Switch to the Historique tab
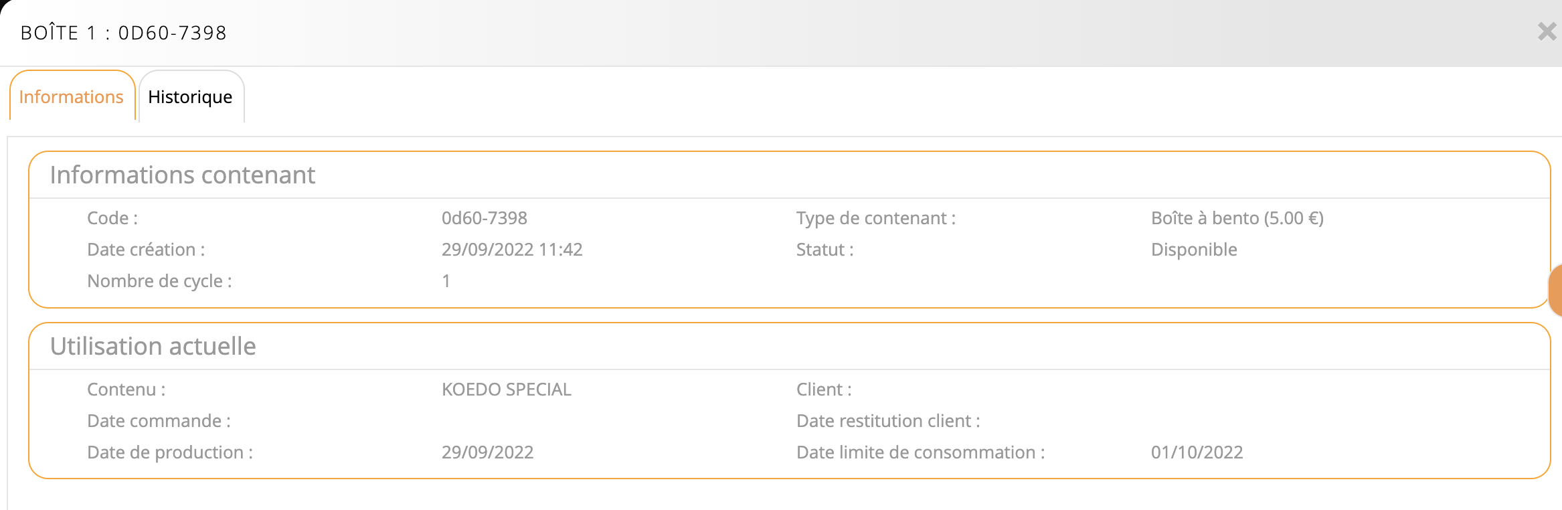The height and width of the screenshot is (510, 1562). pos(190,97)
